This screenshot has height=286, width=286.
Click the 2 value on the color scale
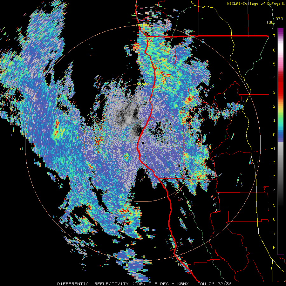coord(274,106)
